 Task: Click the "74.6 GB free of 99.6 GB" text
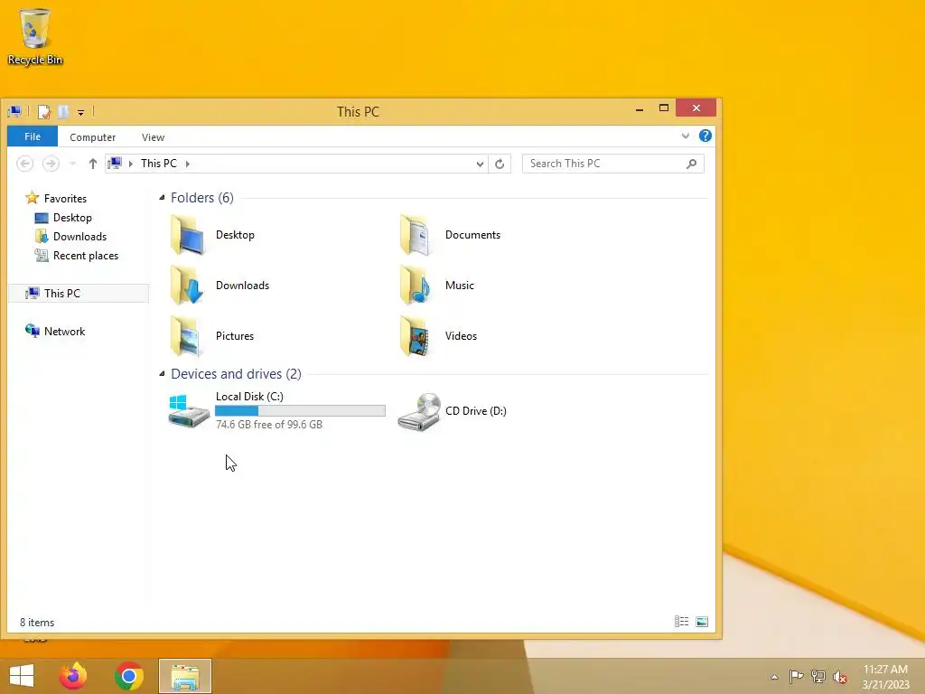269,425
